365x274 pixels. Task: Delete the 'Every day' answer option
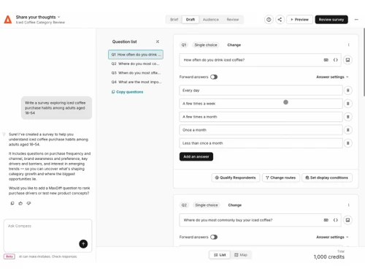(x=347, y=91)
